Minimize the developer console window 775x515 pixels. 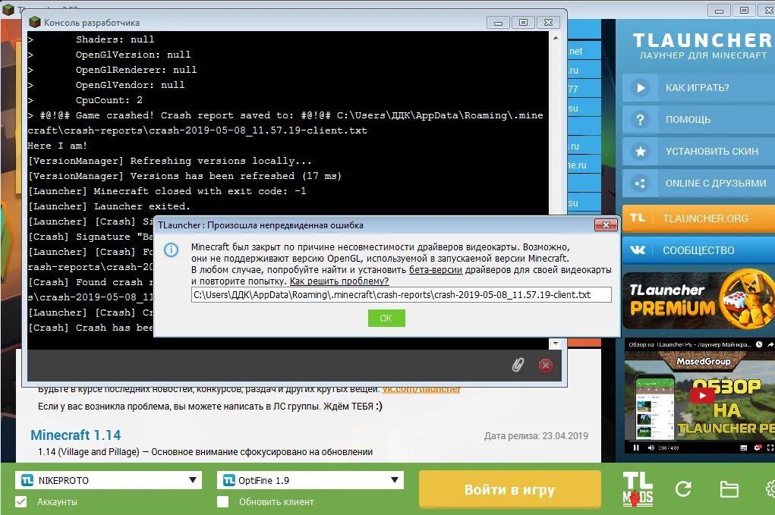(498, 22)
